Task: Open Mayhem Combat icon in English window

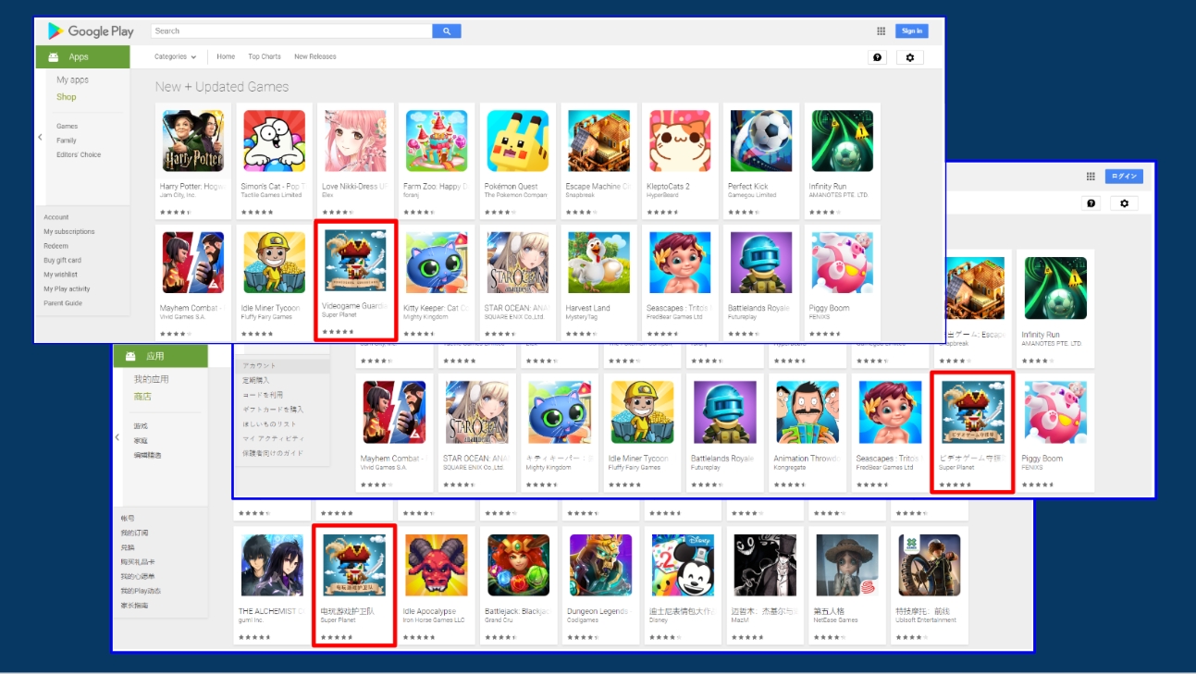Action: 192,263
